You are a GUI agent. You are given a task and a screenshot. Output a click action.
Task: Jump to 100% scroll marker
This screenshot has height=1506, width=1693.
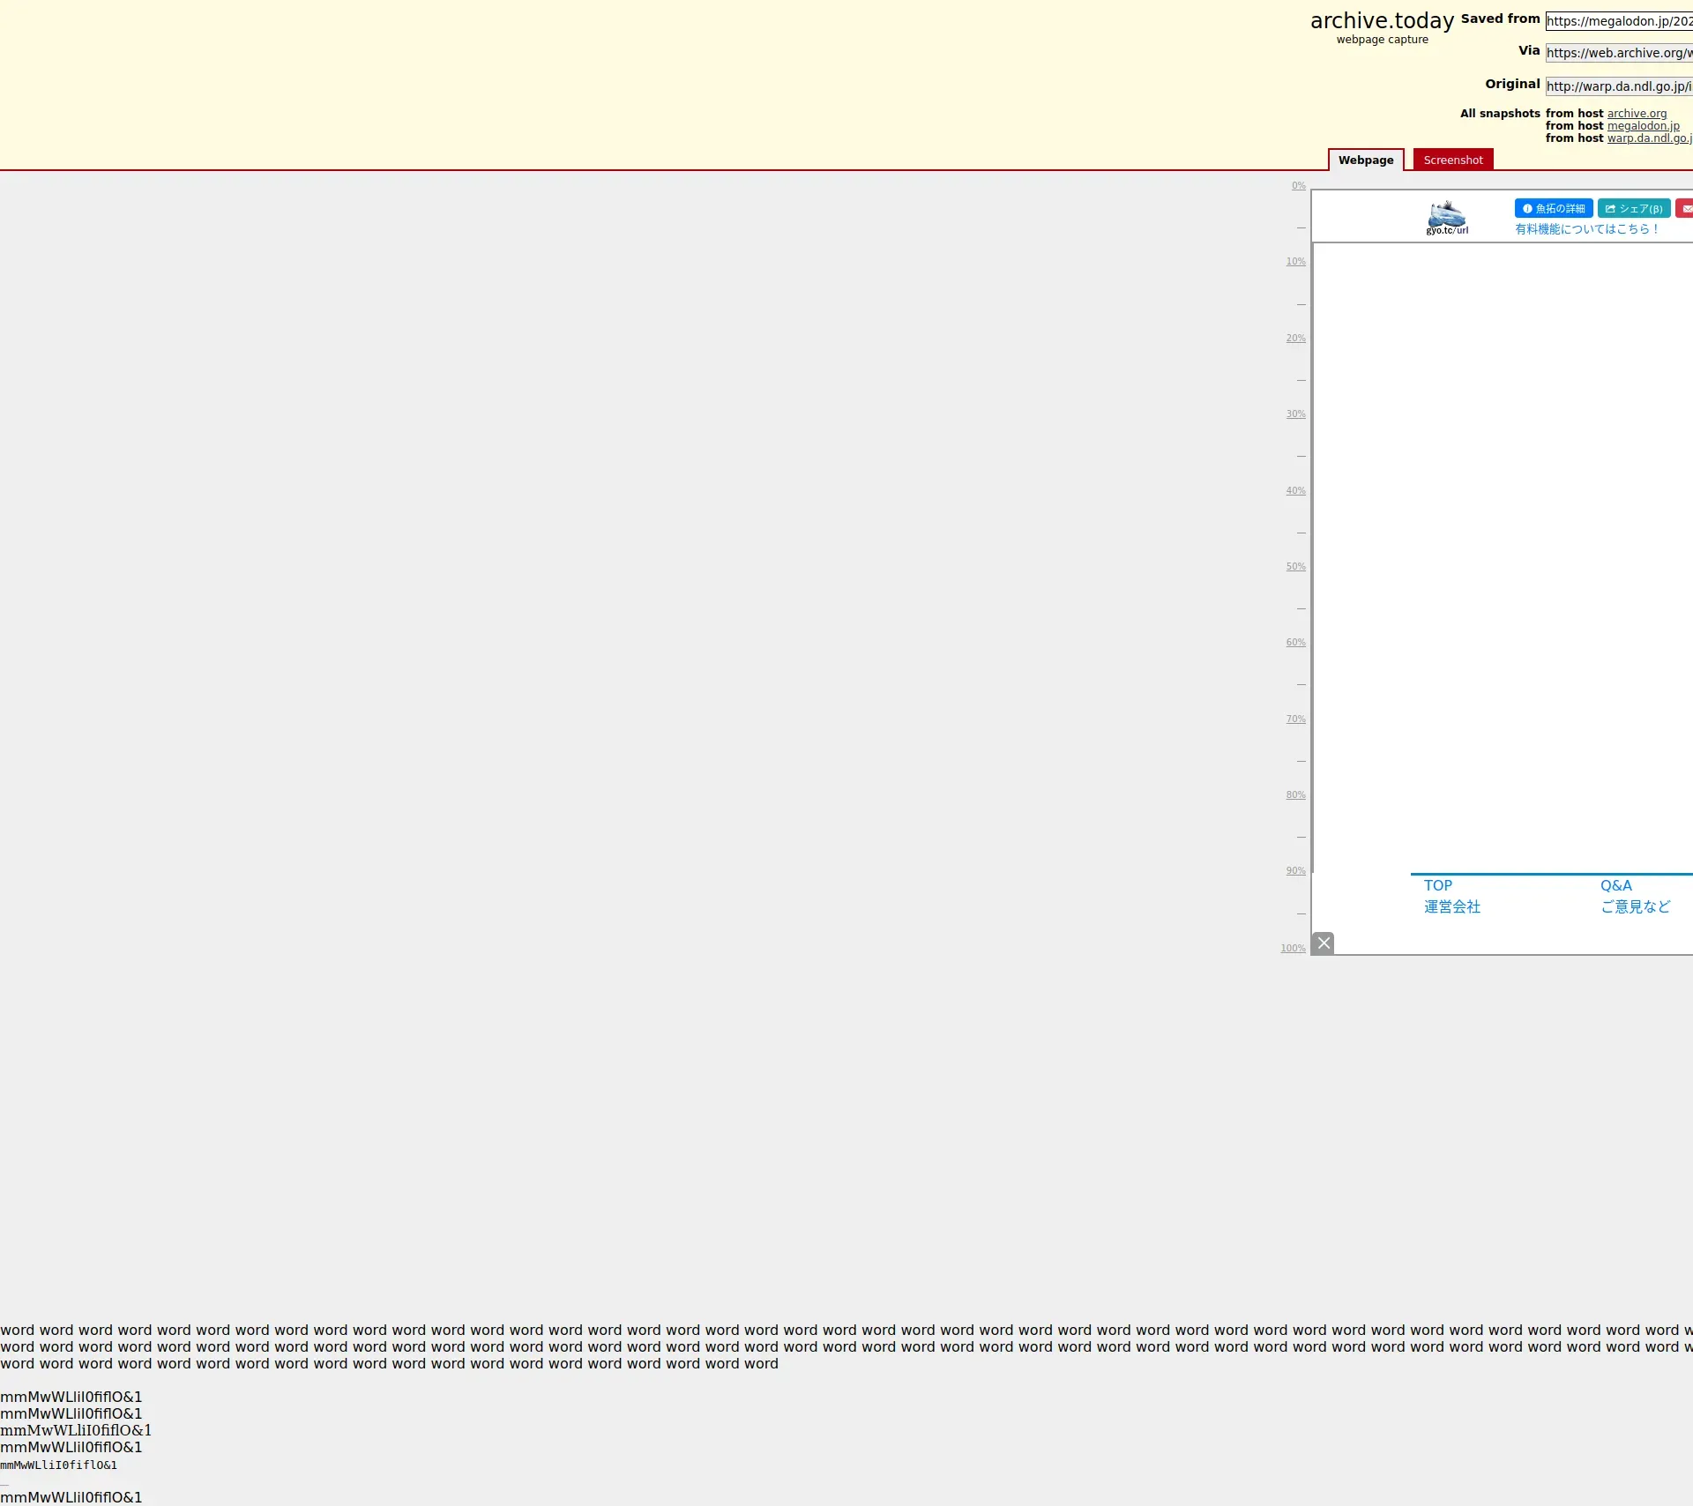pyautogui.click(x=1293, y=949)
